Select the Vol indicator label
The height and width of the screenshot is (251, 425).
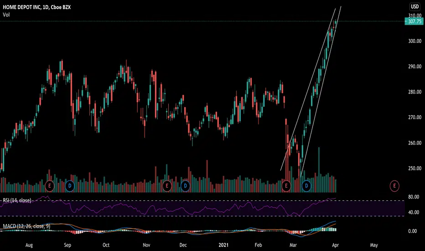coord(6,15)
